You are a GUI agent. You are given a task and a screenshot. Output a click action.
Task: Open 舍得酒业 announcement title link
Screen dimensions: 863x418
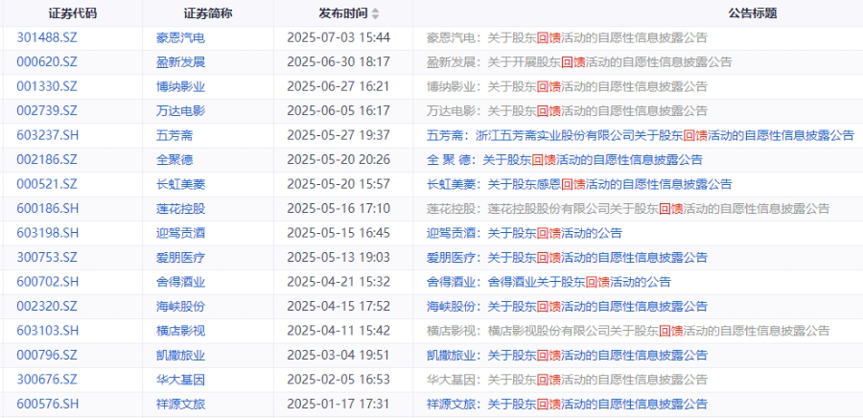[548, 282]
